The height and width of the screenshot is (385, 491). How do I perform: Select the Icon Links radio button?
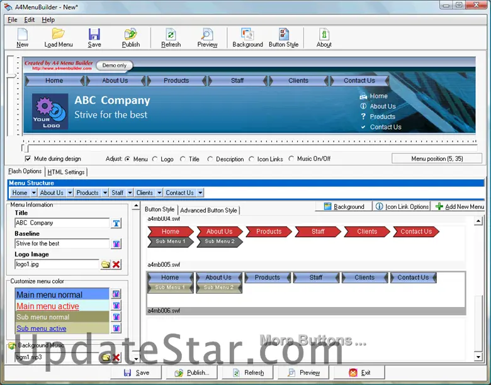point(252,159)
